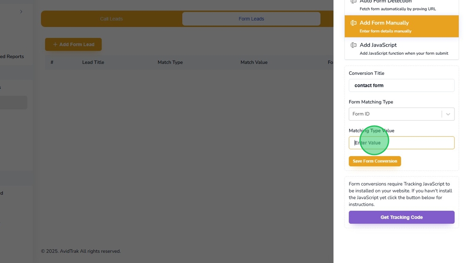Click the Add Form Manually option icon
The height and width of the screenshot is (263, 470).
[x=353, y=23]
